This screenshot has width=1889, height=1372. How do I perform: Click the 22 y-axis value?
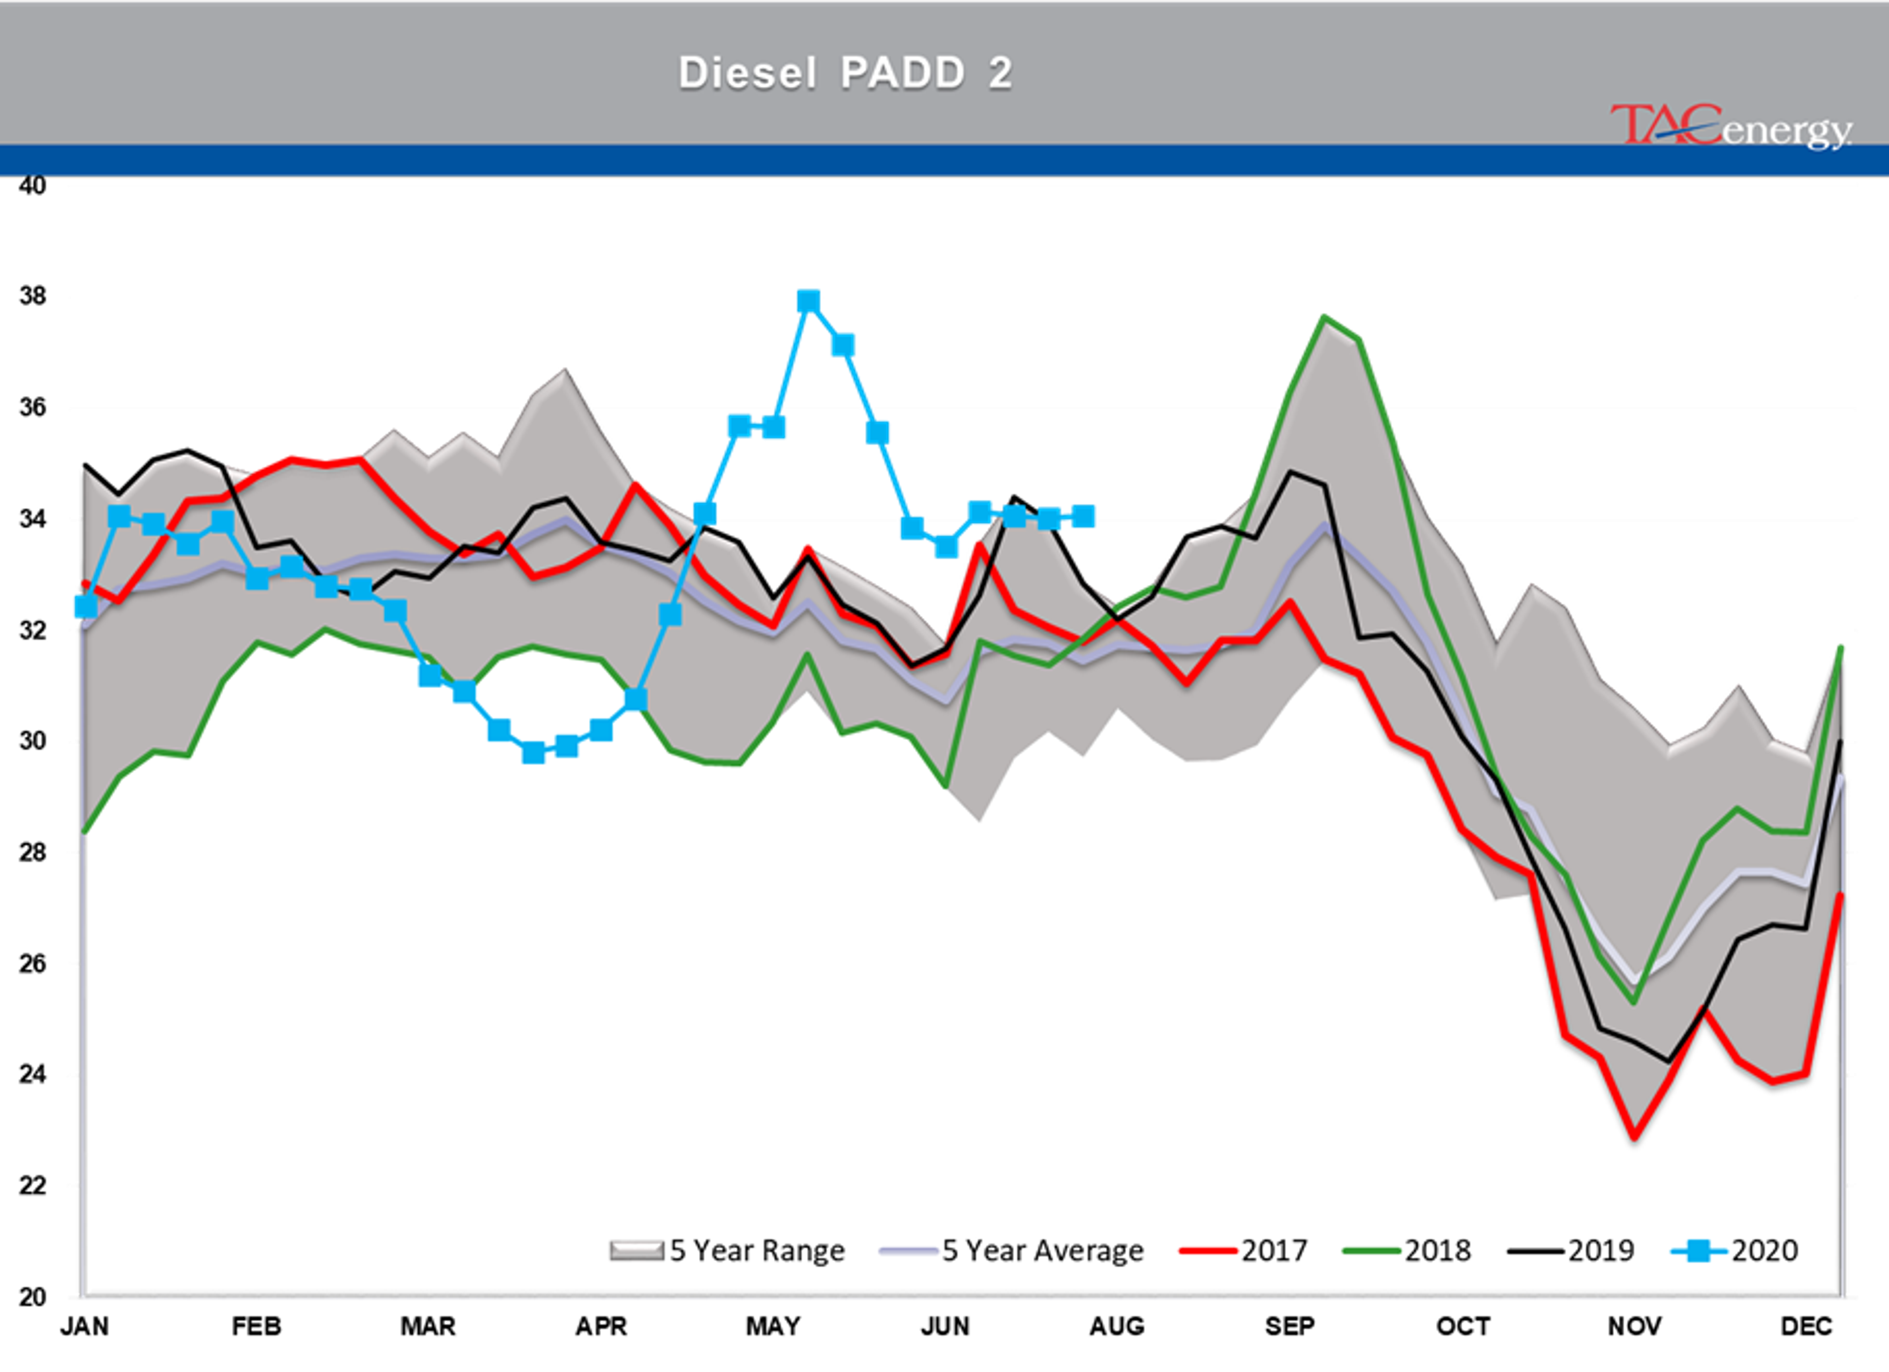pos(32,1186)
